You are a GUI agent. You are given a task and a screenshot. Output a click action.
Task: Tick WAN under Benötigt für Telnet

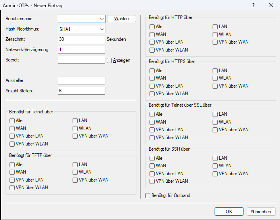click(x=12, y=128)
